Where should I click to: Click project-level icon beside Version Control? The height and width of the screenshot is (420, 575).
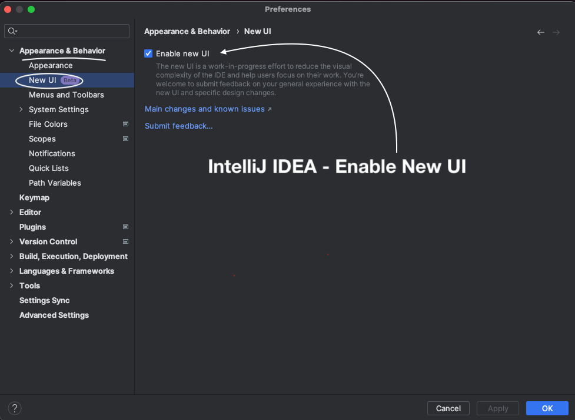(x=125, y=241)
